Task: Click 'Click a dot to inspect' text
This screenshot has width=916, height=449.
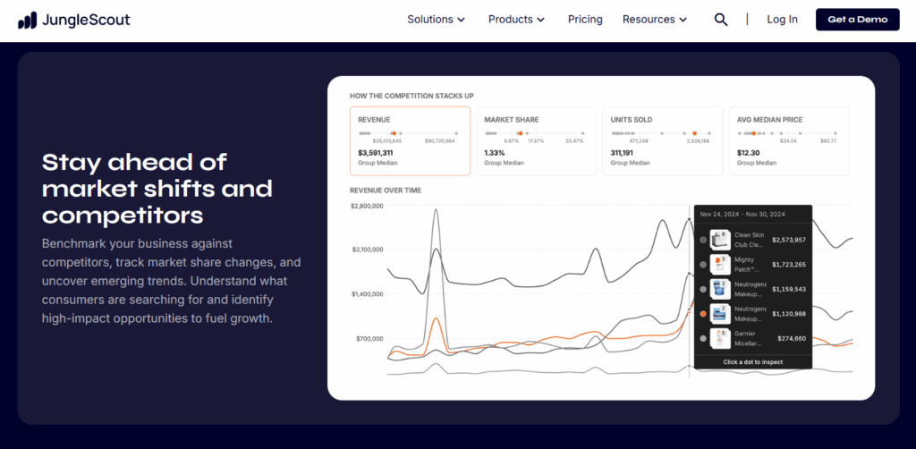Action: point(752,362)
